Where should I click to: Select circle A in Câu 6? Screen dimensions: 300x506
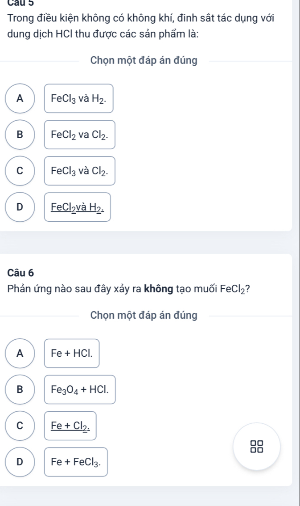tap(20, 353)
